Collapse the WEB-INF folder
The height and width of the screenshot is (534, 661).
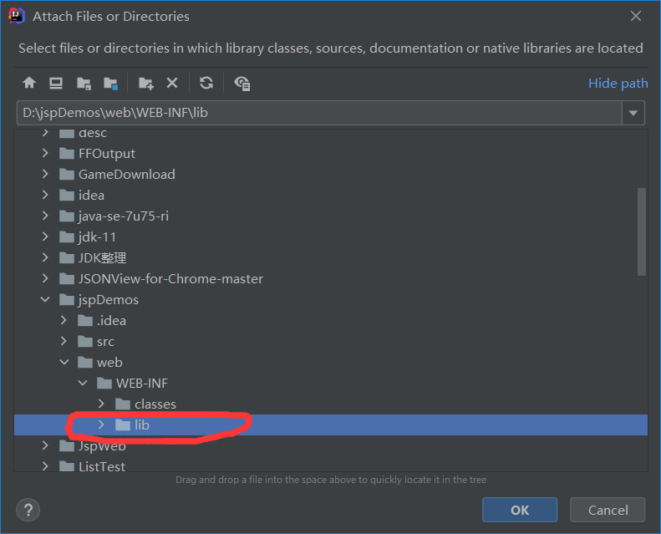(x=83, y=383)
